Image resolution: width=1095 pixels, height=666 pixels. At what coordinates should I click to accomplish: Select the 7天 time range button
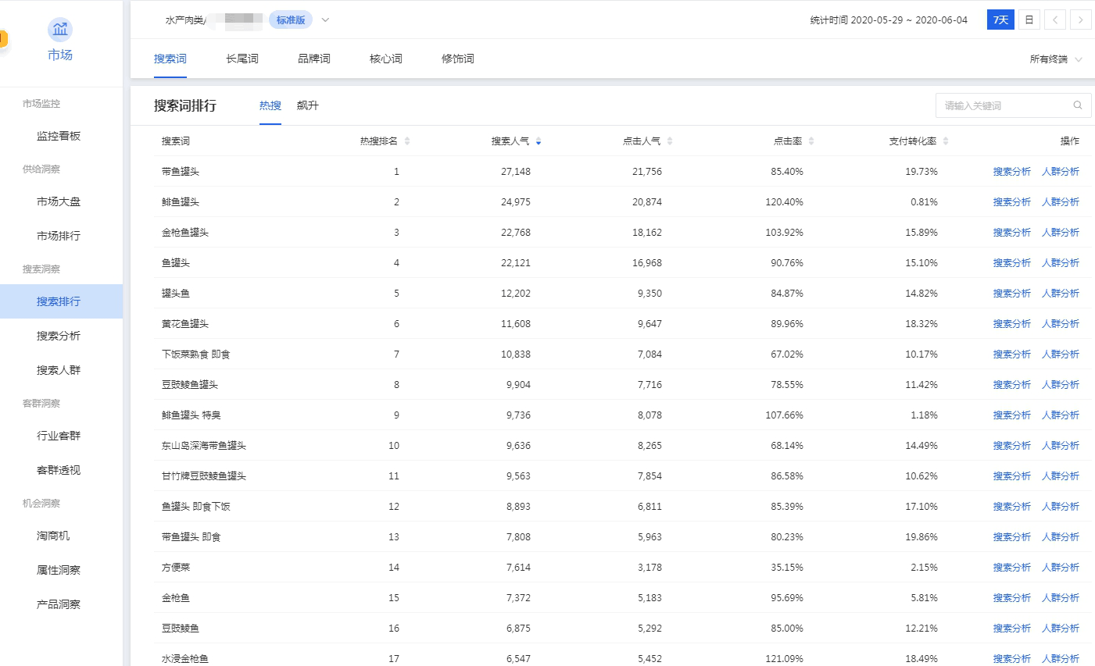tap(1000, 20)
